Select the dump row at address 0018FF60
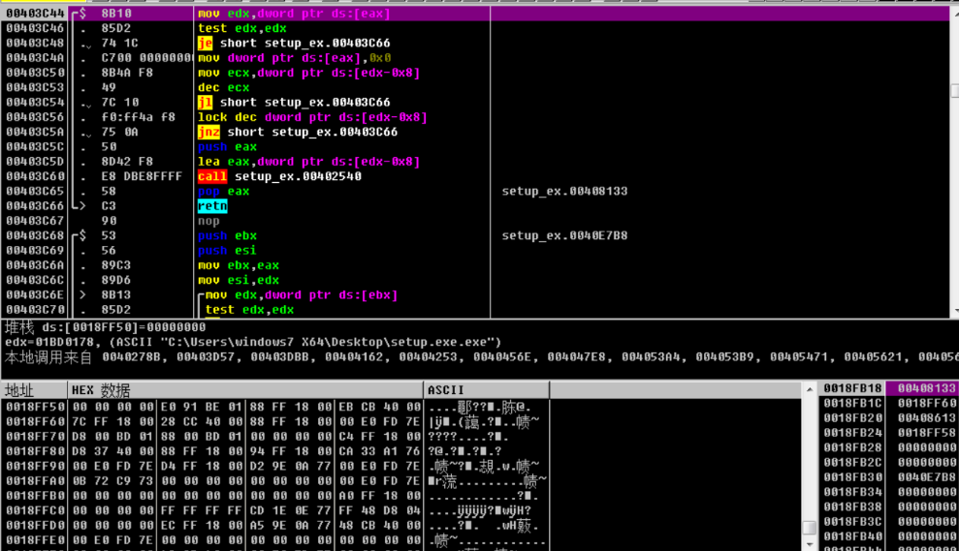 [276, 421]
